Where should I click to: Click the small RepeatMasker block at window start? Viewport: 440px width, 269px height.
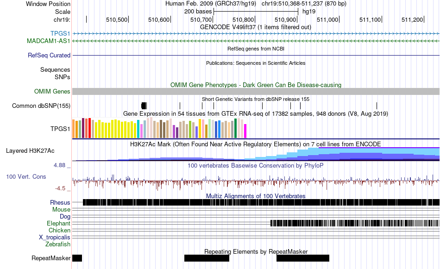[x=77, y=258]
